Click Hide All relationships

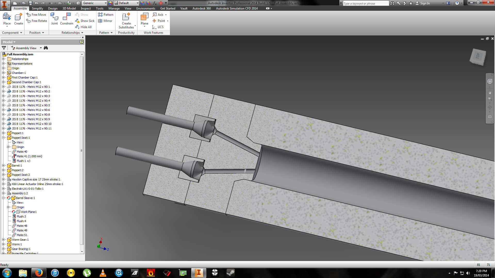point(83,27)
